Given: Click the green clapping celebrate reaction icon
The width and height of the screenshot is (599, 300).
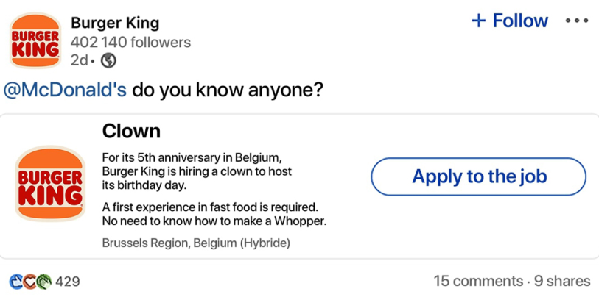Looking at the screenshot, I should [44, 282].
